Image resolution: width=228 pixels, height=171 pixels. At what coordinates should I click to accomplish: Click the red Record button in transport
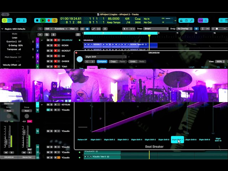[x=49, y=21]
